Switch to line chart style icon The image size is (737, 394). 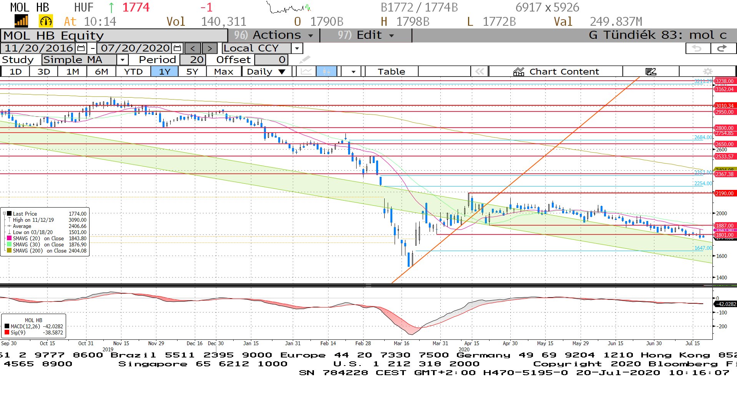pos(306,71)
